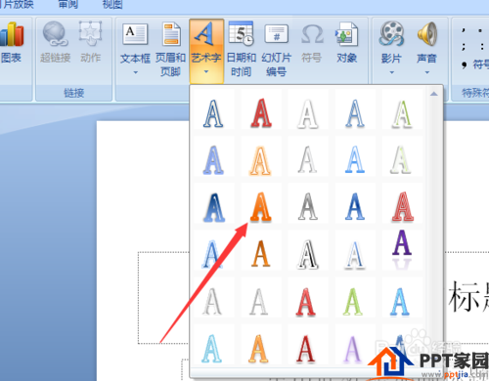Choose red striped WordArt, third row last
The height and width of the screenshot is (381, 489).
(402, 207)
